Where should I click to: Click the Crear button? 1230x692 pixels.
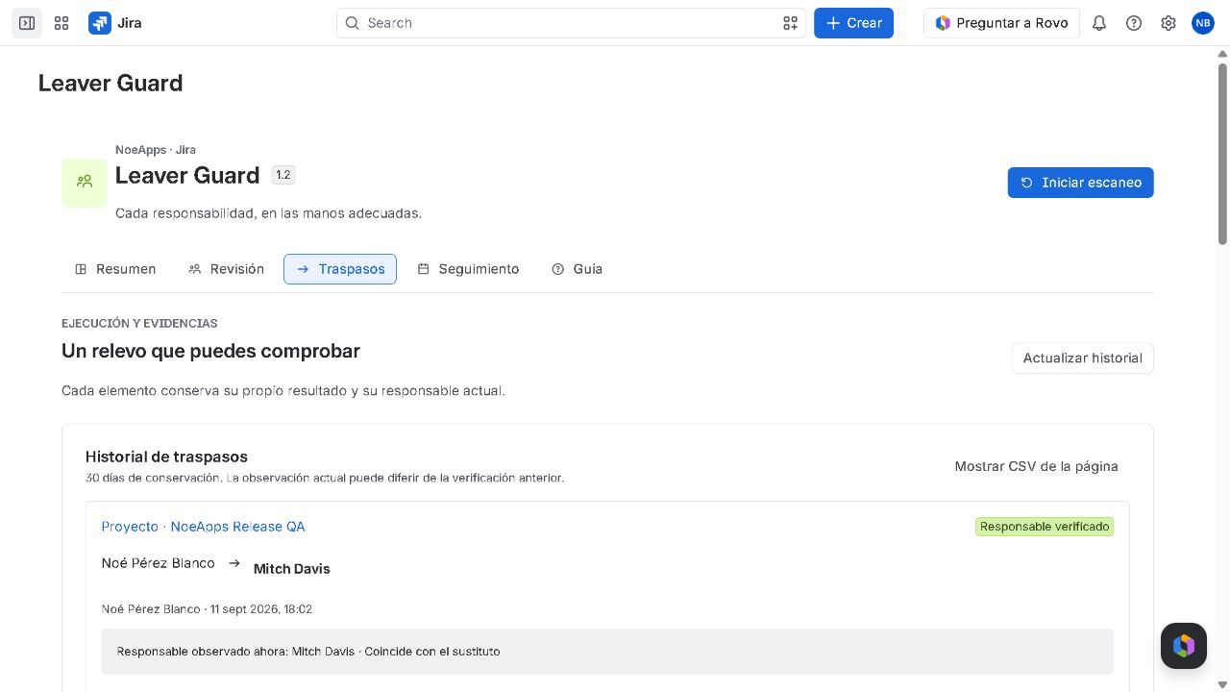[853, 23]
